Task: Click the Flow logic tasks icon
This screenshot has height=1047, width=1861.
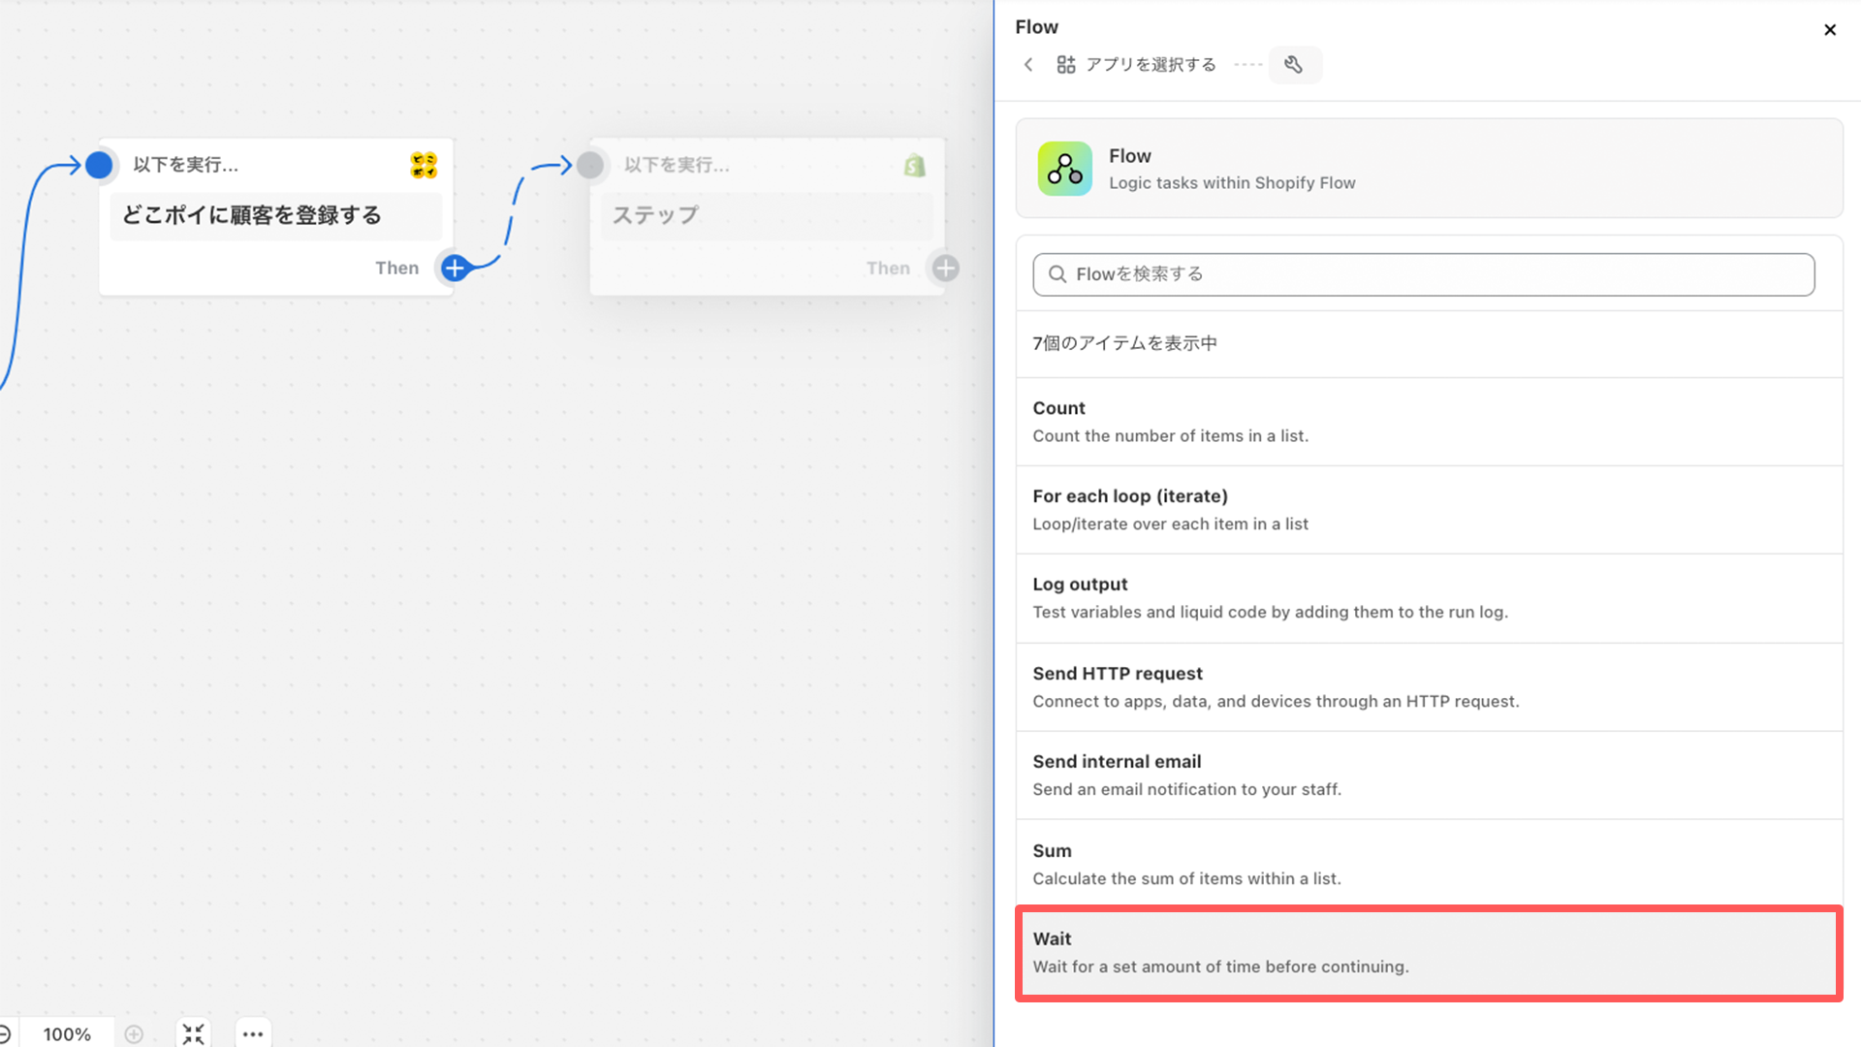Action: point(1063,168)
